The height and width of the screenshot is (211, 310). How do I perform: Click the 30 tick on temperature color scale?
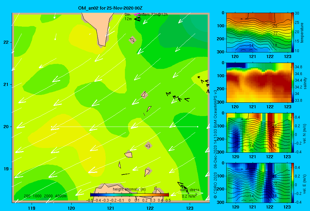(297, 13)
